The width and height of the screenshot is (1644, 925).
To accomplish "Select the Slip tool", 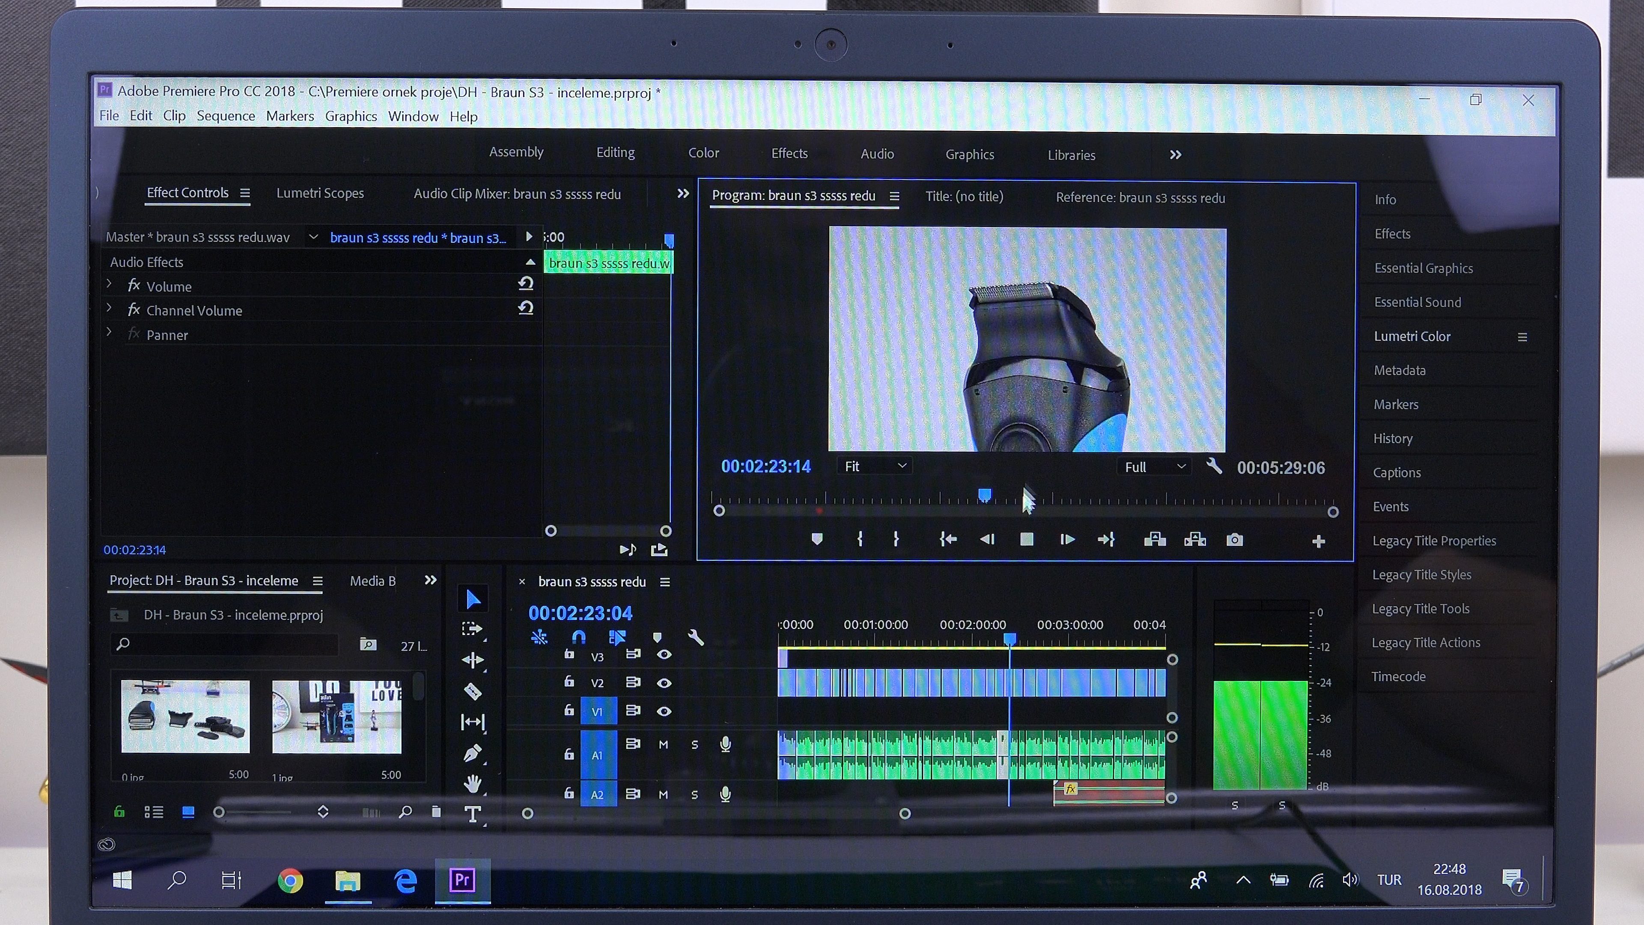I will pyautogui.click(x=473, y=722).
